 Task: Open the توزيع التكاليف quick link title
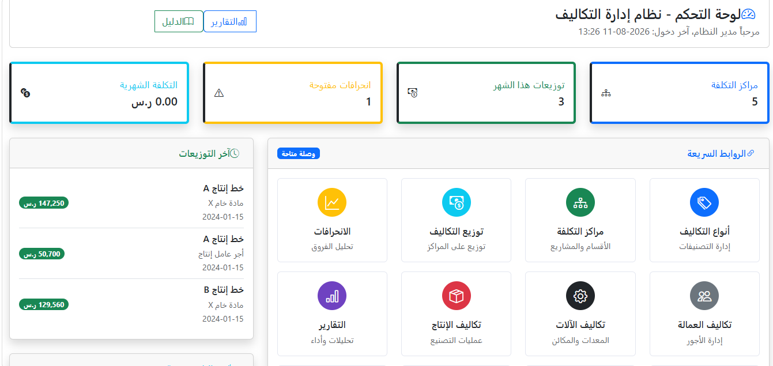coord(457,231)
